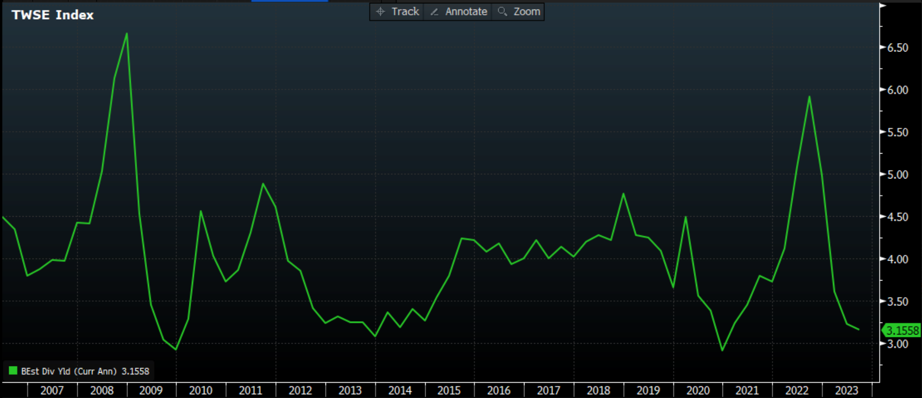Click the green 3.1558 current value tag
Screen dimensions: 922x398
click(x=901, y=330)
